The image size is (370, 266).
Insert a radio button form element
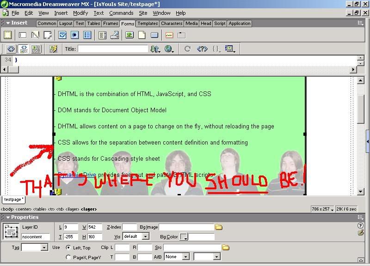coord(75,35)
